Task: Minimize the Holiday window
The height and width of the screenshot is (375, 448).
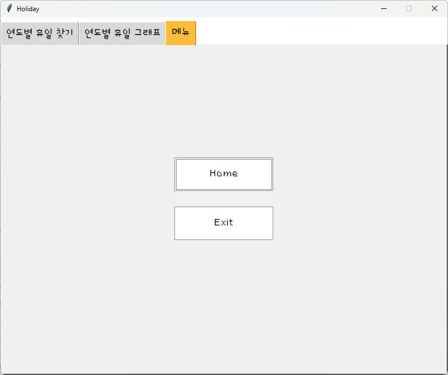Action: (x=384, y=8)
